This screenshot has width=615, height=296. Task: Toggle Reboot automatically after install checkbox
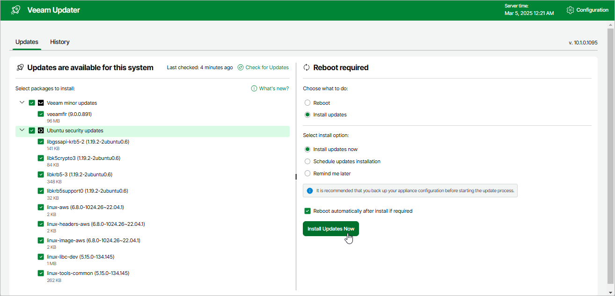[x=307, y=211]
